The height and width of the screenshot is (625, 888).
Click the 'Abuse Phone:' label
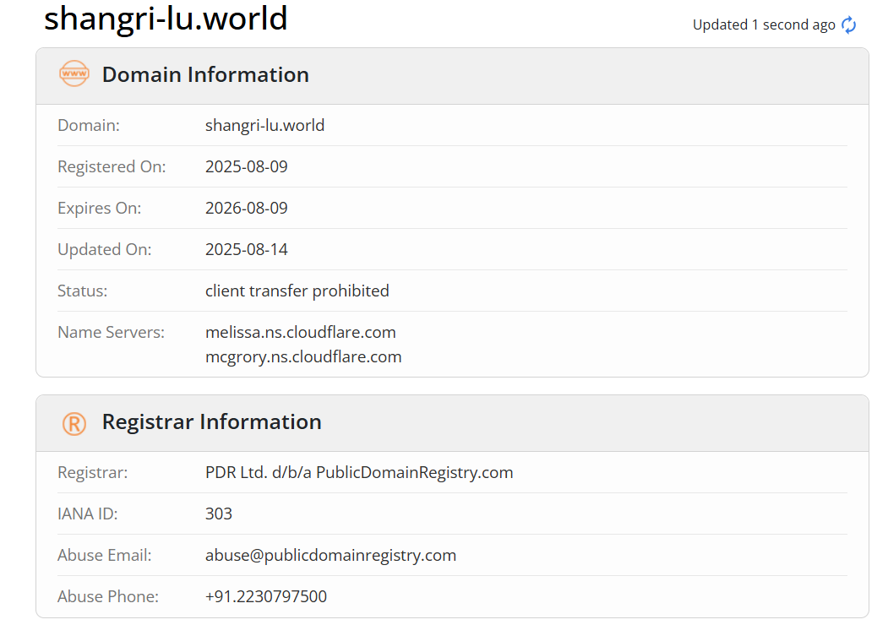click(108, 596)
